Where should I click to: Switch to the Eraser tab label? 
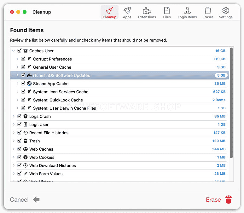208,17
